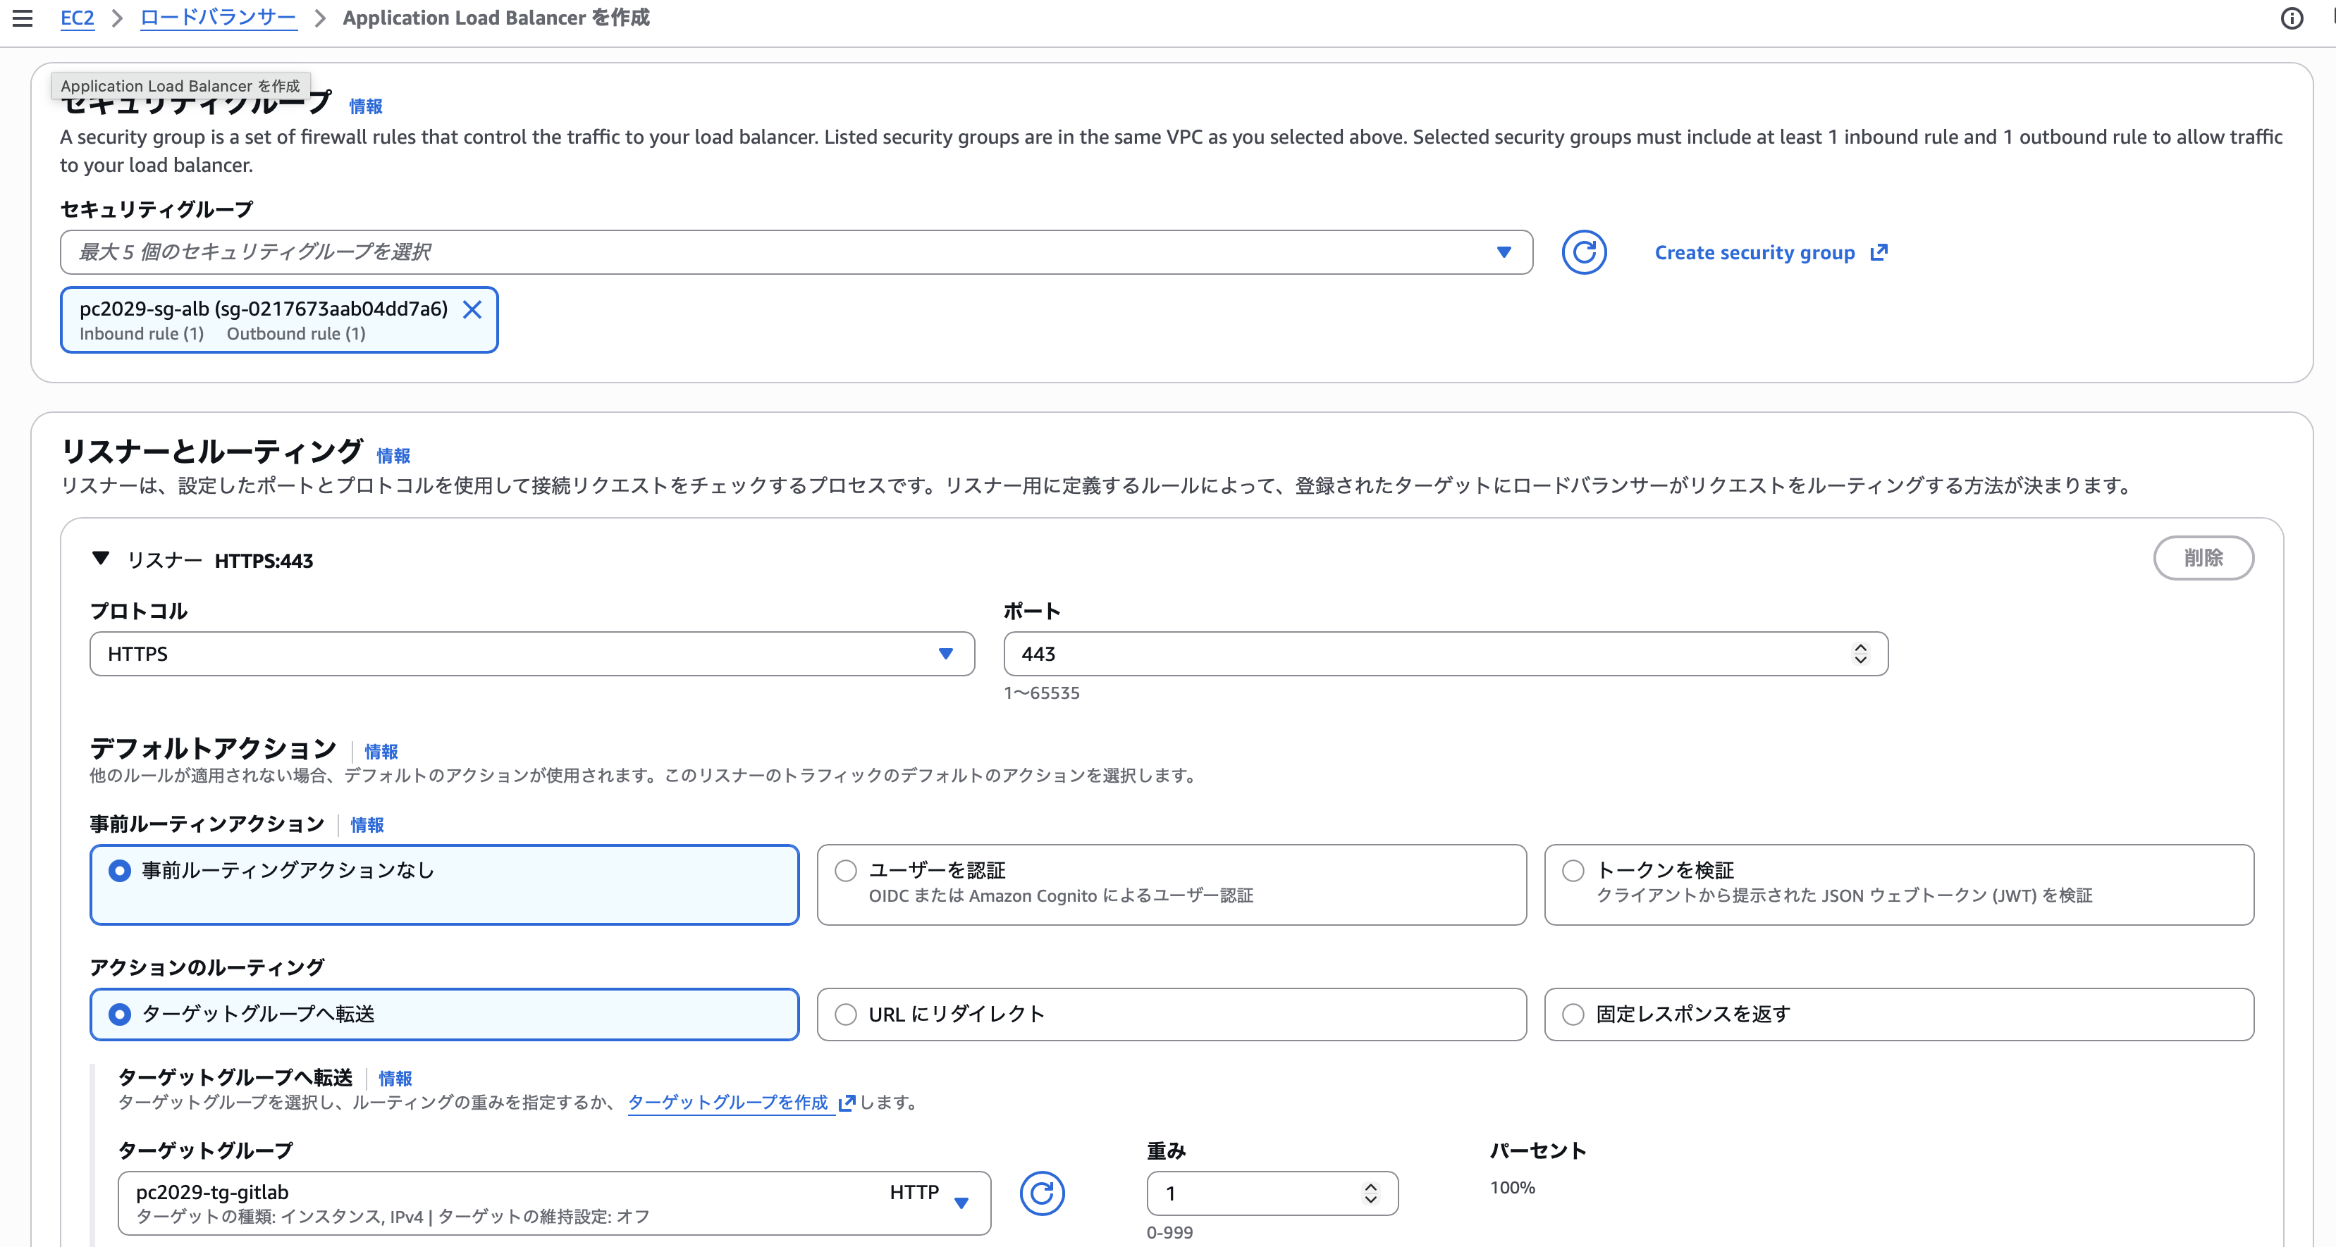Open 情報 link beside セキュリティグループ heading

coord(365,107)
